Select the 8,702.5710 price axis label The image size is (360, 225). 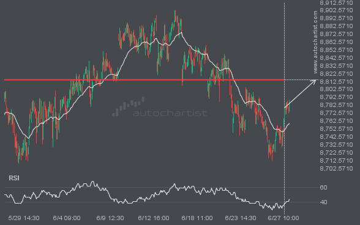336,169
